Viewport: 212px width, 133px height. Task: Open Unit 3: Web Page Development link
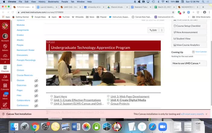pyautogui.click(x=130, y=96)
